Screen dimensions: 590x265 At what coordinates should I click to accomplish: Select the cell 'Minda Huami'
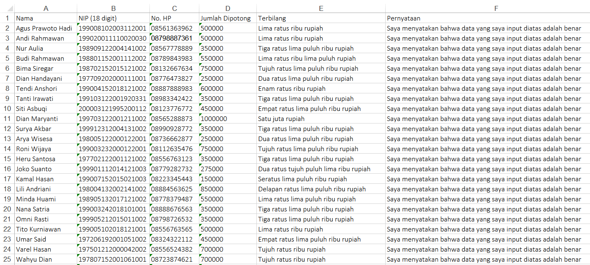coord(46,199)
